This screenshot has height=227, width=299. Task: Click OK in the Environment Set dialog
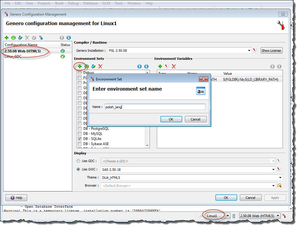tap(171, 119)
